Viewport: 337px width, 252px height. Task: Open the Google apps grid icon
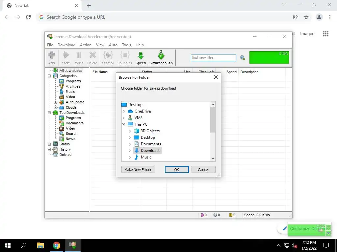[325, 34]
